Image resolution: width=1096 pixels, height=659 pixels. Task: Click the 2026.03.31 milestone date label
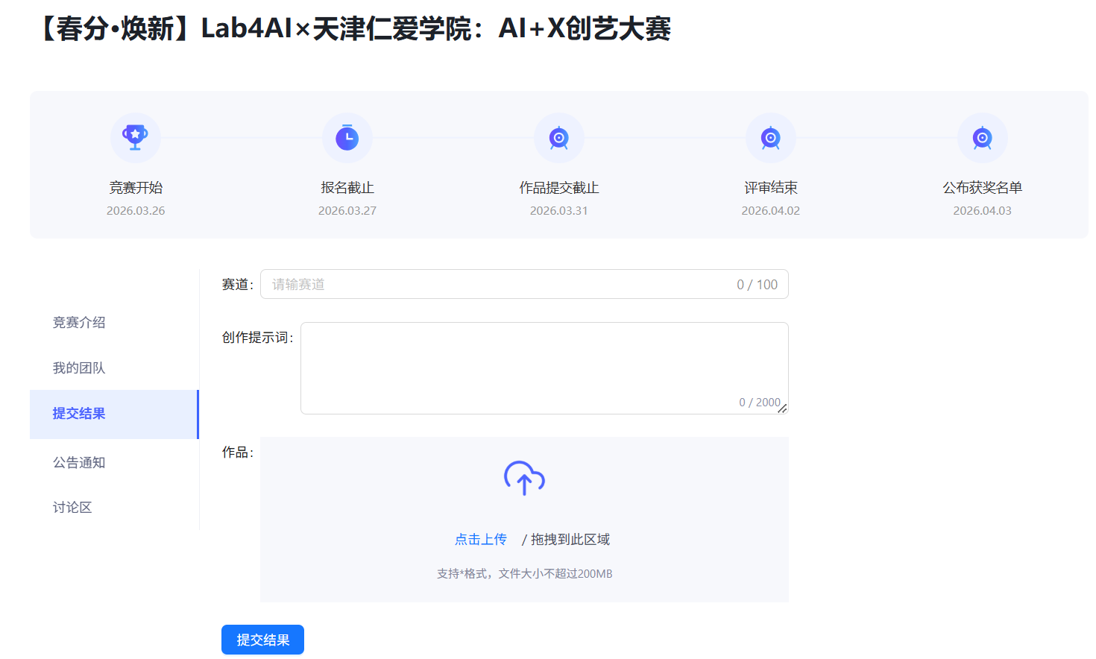[558, 210]
